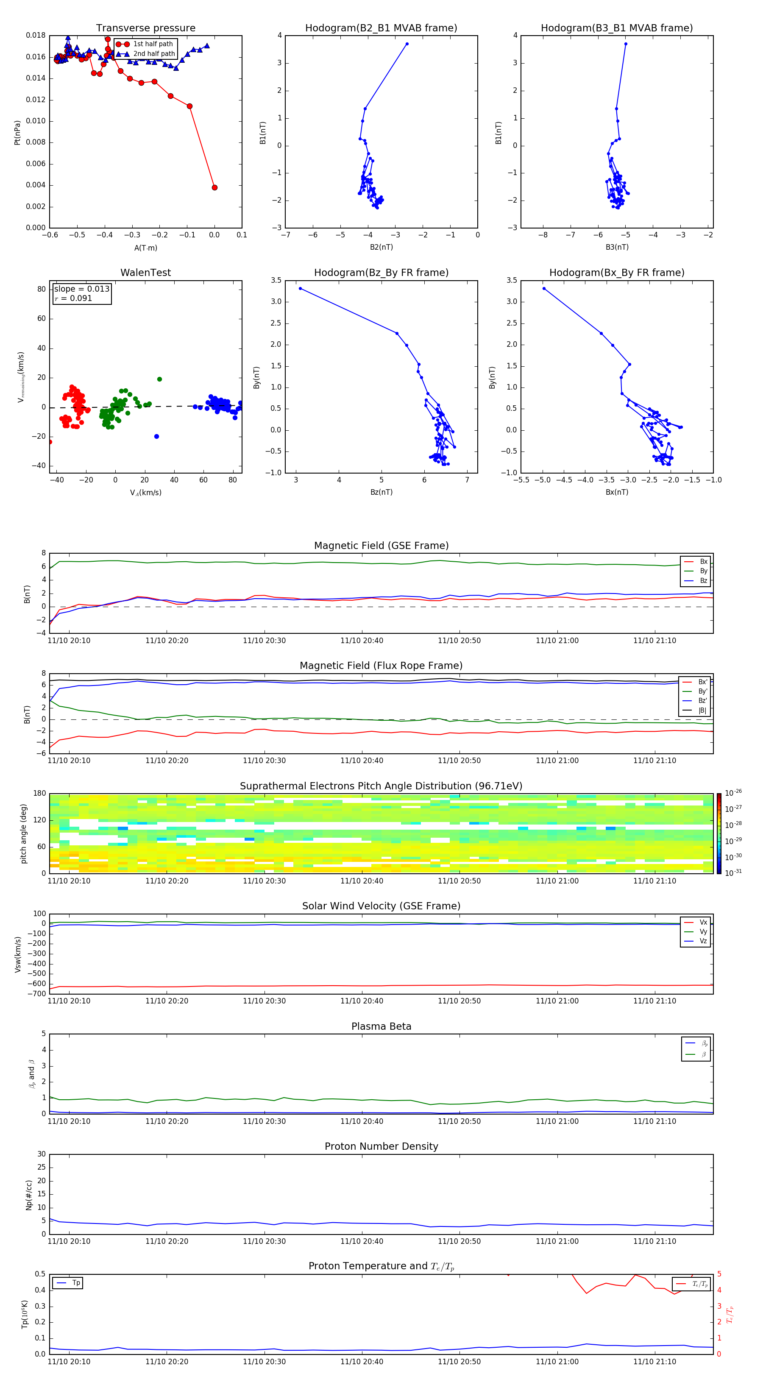The height and width of the screenshot is (1399, 763).
Task: Click the "B2(nT)" x-axis label
Action: coord(381,247)
